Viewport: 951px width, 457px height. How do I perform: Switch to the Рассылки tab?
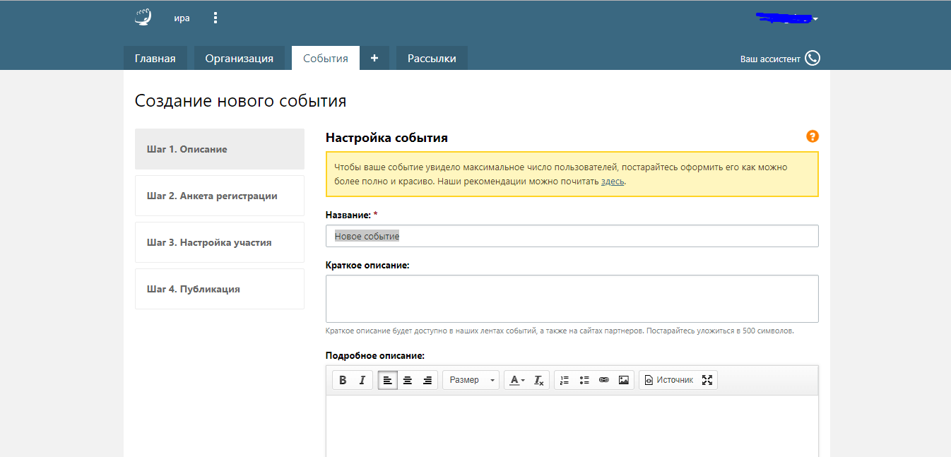pyautogui.click(x=432, y=59)
